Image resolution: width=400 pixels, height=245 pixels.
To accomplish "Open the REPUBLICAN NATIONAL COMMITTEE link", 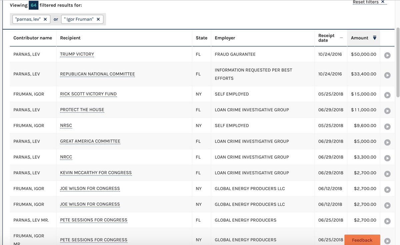I will pyautogui.click(x=97, y=74).
